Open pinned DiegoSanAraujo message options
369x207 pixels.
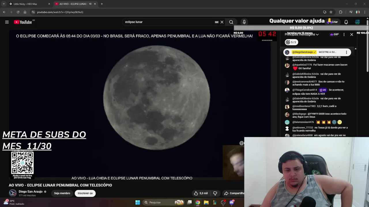pyautogui.click(x=347, y=52)
